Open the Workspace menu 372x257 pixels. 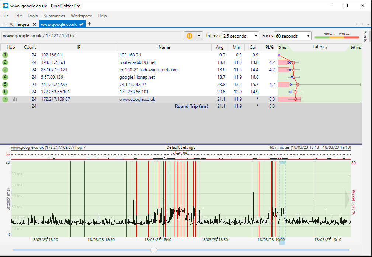pyautogui.click(x=81, y=16)
